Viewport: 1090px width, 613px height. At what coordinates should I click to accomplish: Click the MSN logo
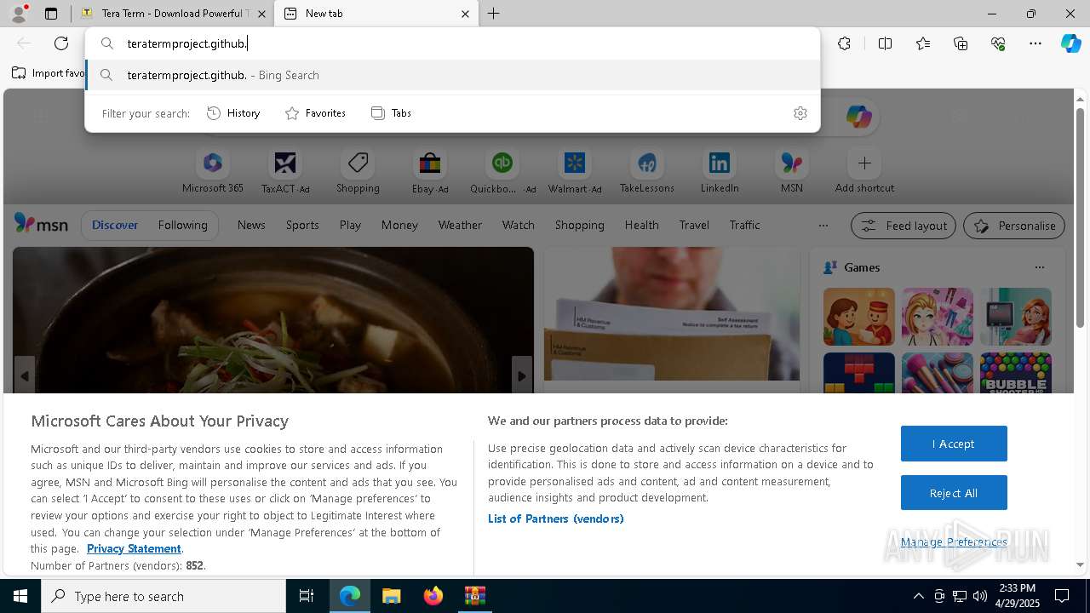(x=41, y=224)
